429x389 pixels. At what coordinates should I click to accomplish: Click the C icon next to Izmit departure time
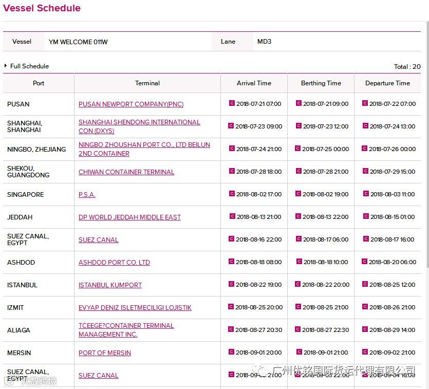point(364,307)
